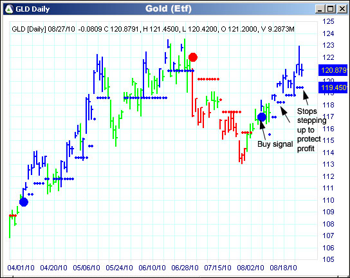Click the 125 price axis label

click(x=328, y=21)
